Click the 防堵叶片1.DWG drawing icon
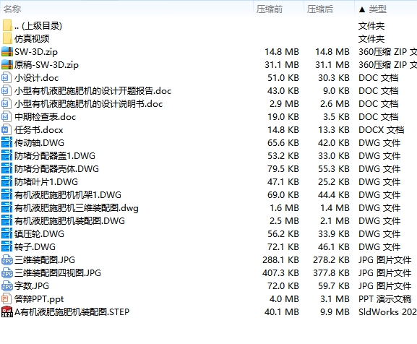Image resolution: width=417 pixels, height=344 pixels. [7, 182]
